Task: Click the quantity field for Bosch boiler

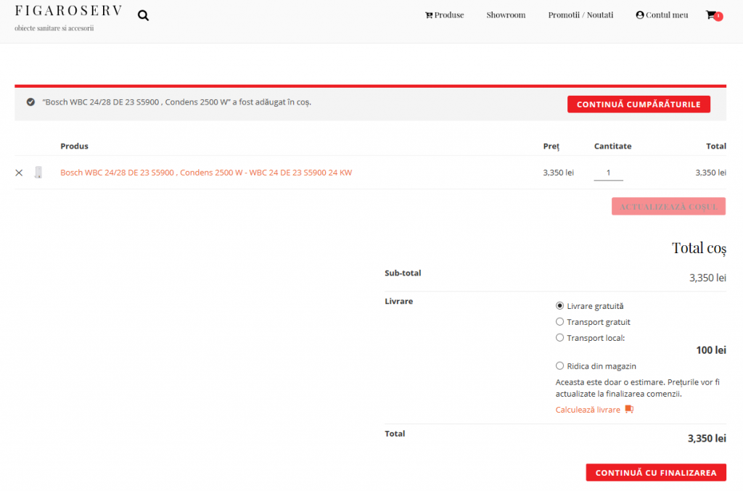Action: (x=609, y=173)
